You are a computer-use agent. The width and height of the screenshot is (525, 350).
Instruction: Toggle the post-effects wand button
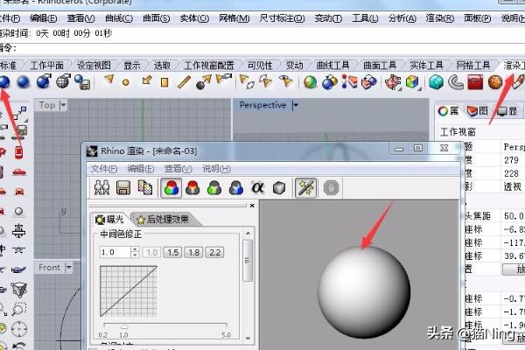[x=305, y=188]
